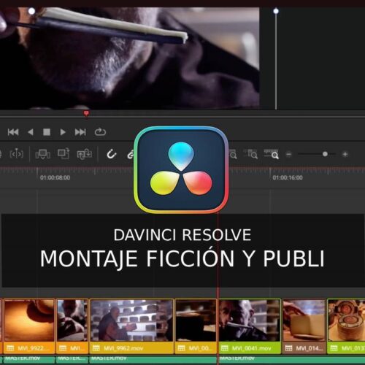Select MASTER.mov audio clip under MVI_0041.mov
Image resolution: width=365 pixels, height=365 pixels.
292,359
